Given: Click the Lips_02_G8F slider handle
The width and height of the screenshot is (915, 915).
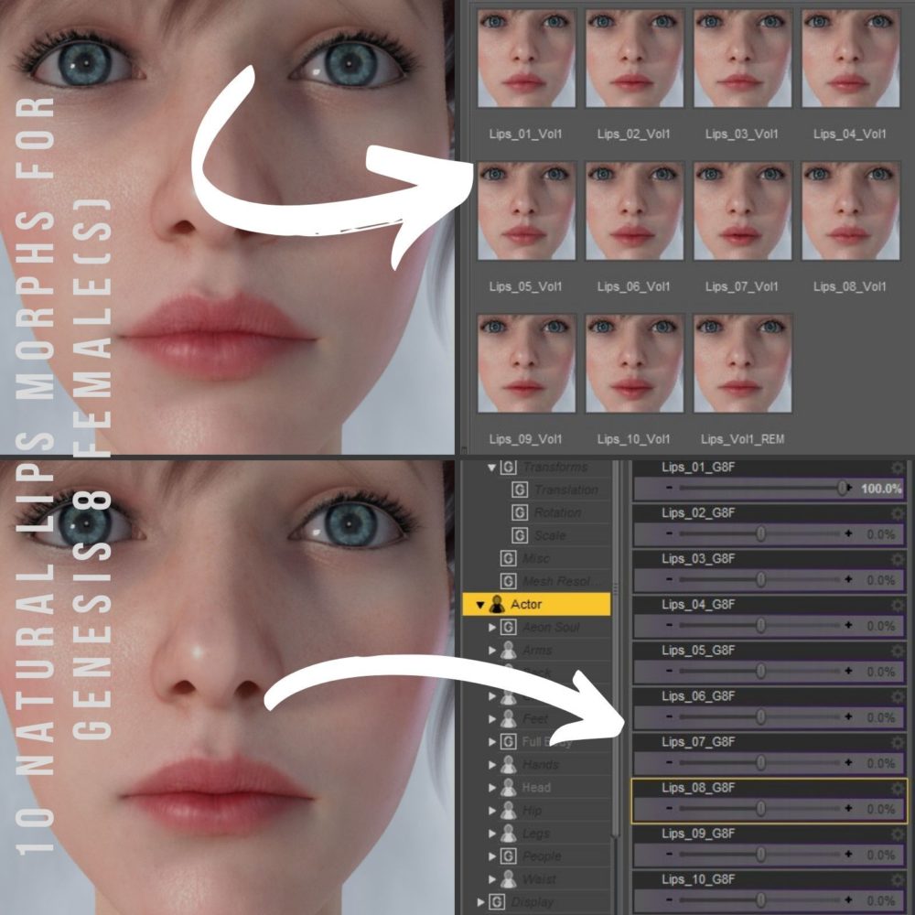Looking at the screenshot, I should [761, 533].
